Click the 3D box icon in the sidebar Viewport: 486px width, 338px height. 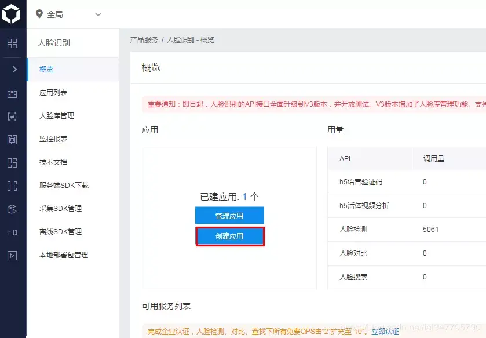click(12, 209)
